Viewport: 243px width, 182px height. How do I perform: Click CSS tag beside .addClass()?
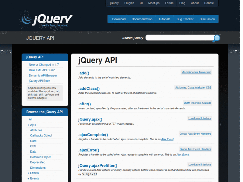click(209, 88)
